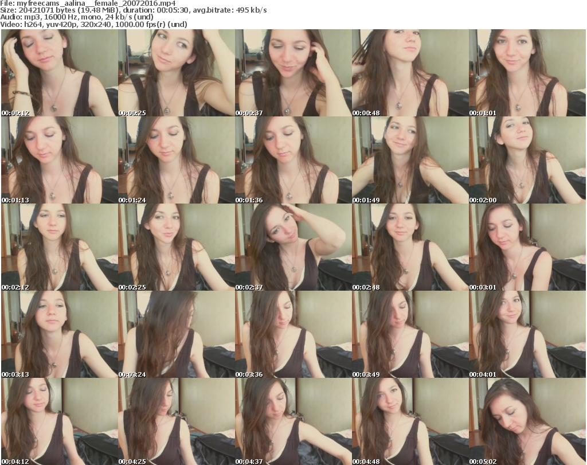Viewport: 587px width, 465px height.
Task: Click the frame stamped 00:04:12
Action: [x=59, y=421]
